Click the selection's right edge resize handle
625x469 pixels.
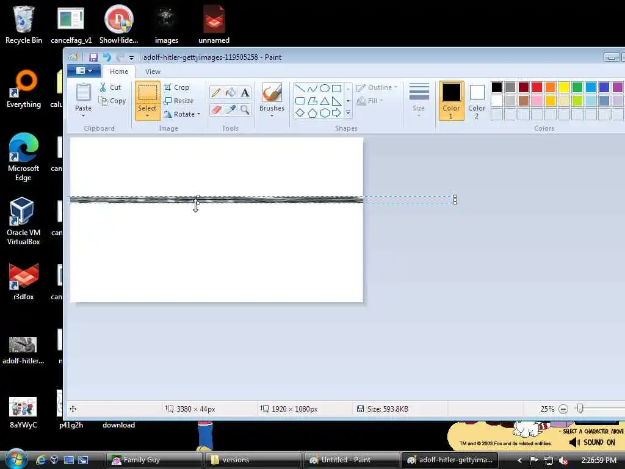click(455, 200)
